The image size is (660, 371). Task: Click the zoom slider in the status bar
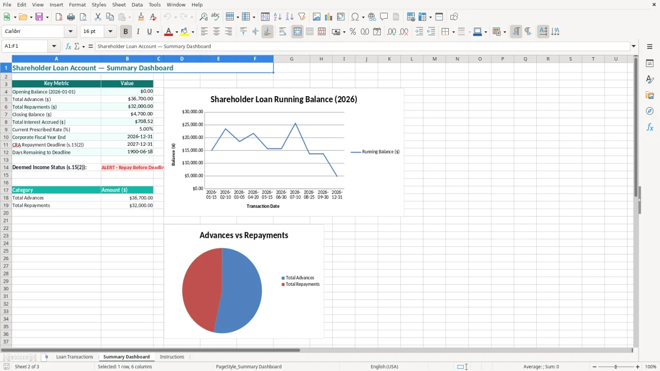point(616,367)
